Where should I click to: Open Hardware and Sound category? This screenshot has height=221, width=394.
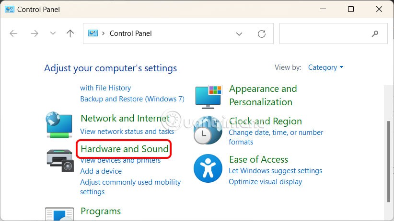125,149
